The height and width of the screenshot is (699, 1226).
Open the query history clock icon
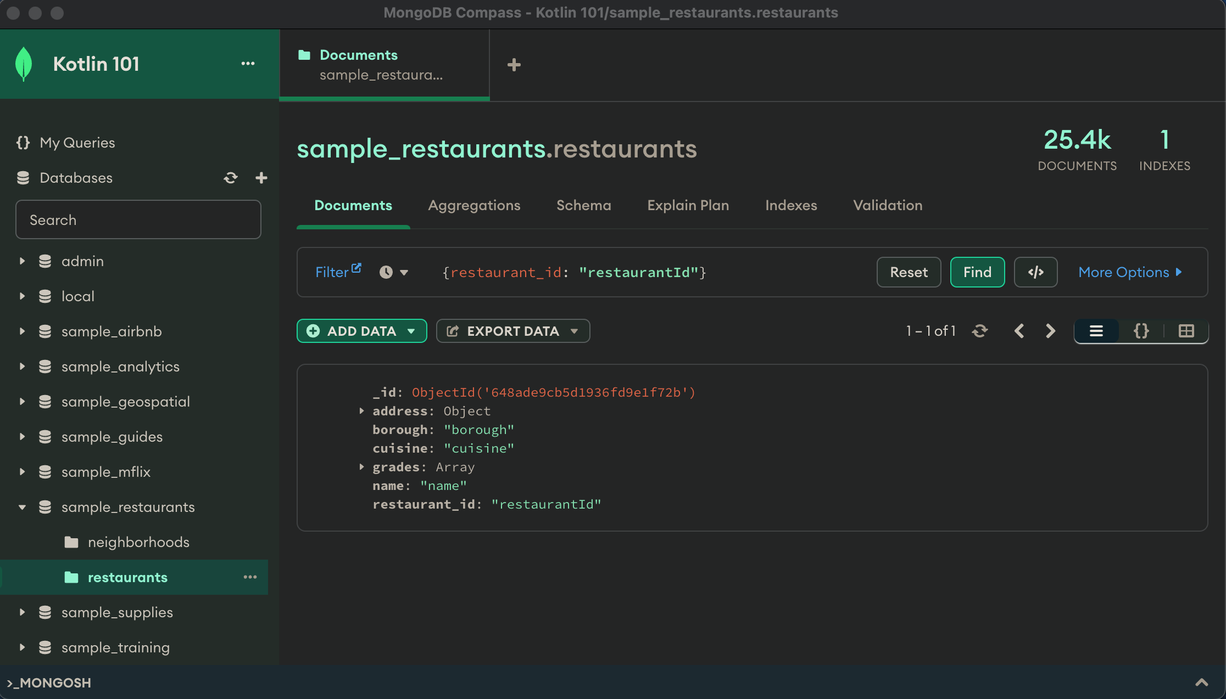click(386, 272)
